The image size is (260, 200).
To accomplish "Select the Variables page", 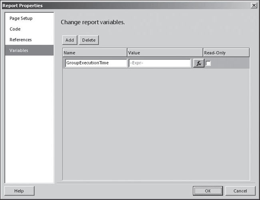I will pyautogui.click(x=29, y=50).
